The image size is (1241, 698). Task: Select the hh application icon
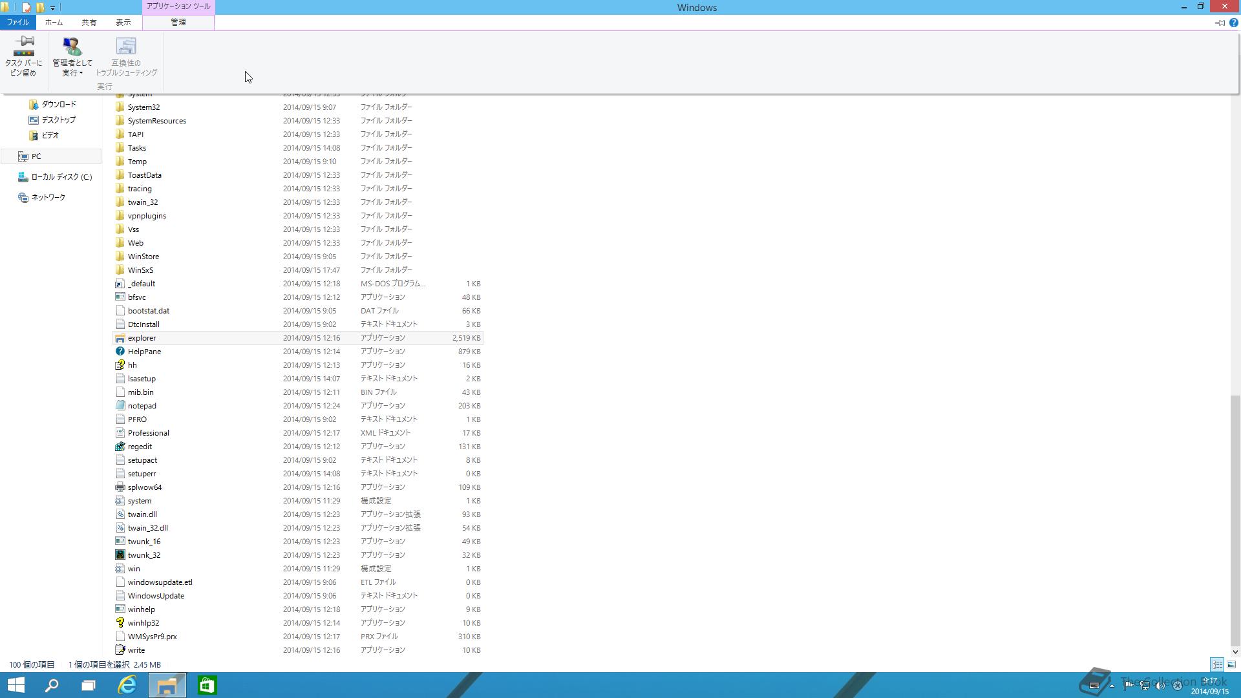(x=120, y=365)
